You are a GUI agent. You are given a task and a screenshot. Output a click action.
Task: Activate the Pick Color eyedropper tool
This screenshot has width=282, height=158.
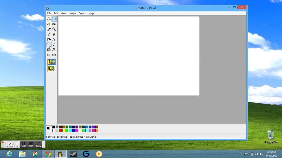pyautogui.click(x=49, y=29)
